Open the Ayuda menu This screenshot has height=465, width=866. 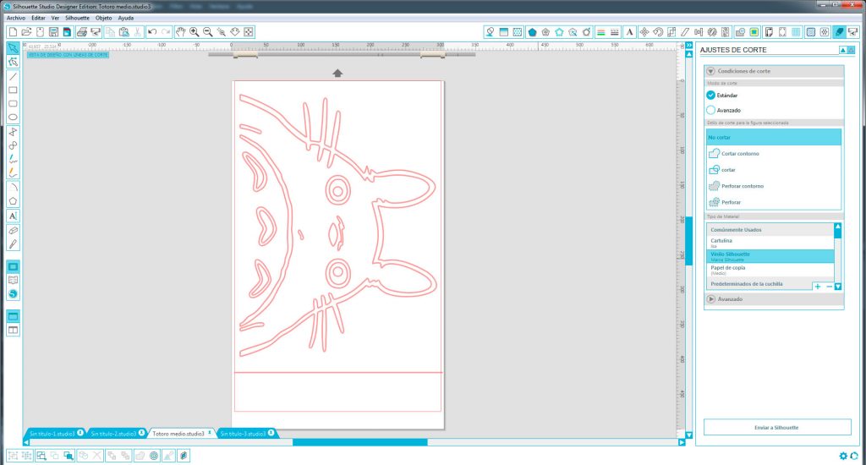point(125,18)
